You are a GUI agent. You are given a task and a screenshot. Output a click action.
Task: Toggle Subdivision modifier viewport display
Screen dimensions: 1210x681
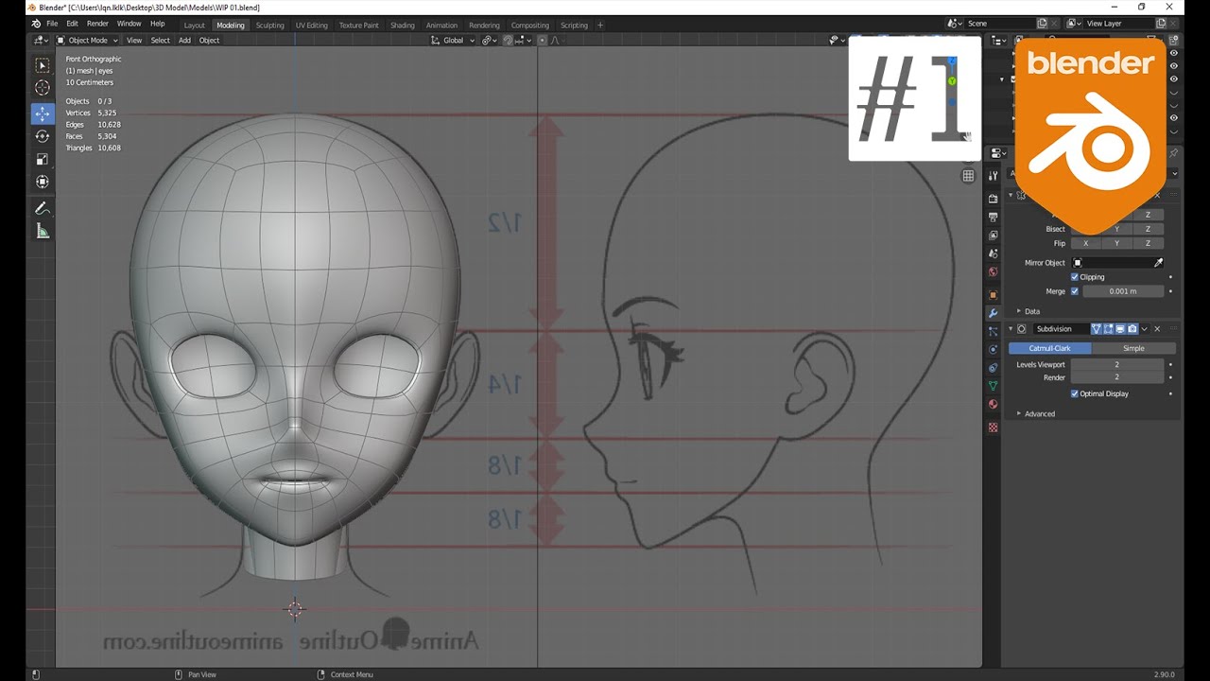click(1119, 329)
